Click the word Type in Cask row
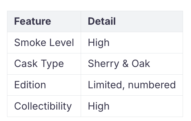Viewport: 191px width, 121px height. pyautogui.click(x=52, y=64)
